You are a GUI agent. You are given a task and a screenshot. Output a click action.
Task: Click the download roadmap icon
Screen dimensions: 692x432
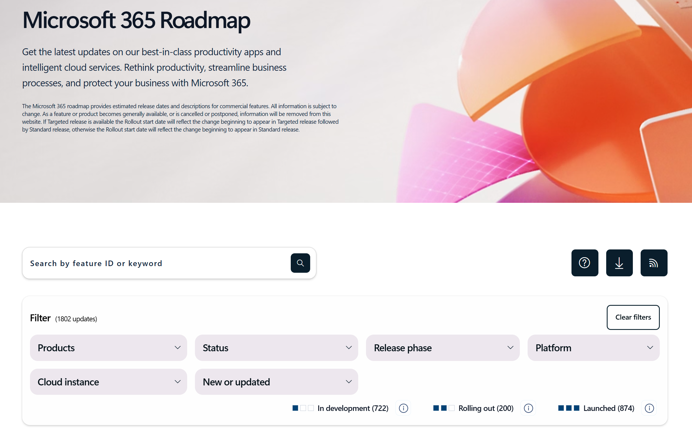click(619, 263)
